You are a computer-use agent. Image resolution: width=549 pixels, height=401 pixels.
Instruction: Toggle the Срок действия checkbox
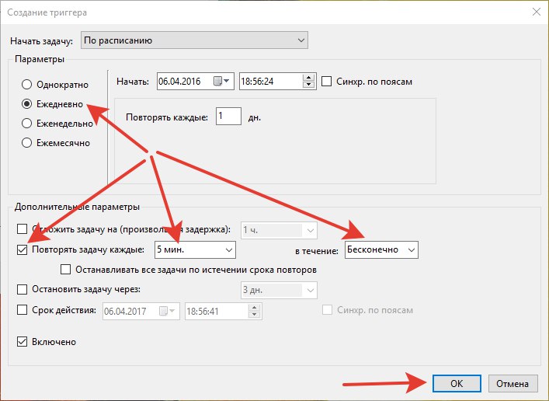(x=23, y=310)
